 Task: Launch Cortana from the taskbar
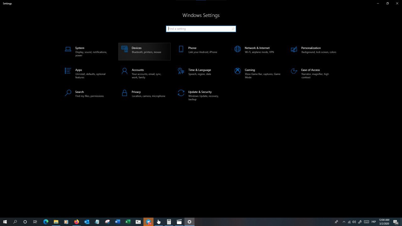tap(25, 222)
